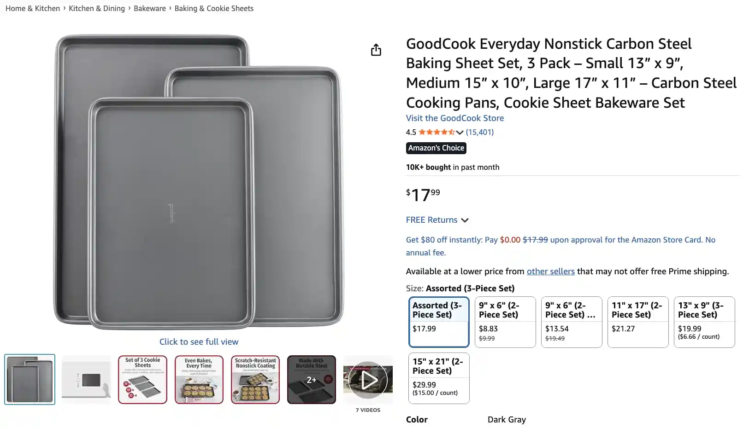Play the product video thumbnail
This screenshot has height=428, width=755.
tap(368, 380)
